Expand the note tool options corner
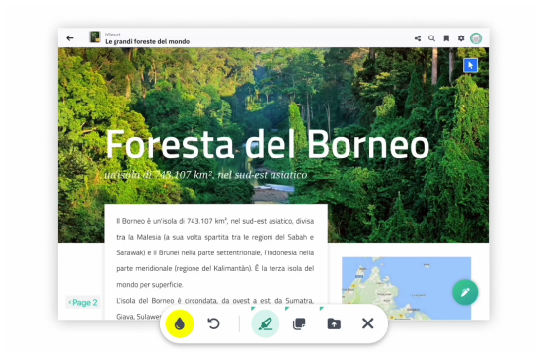543x358 pixels. click(x=287, y=308)
